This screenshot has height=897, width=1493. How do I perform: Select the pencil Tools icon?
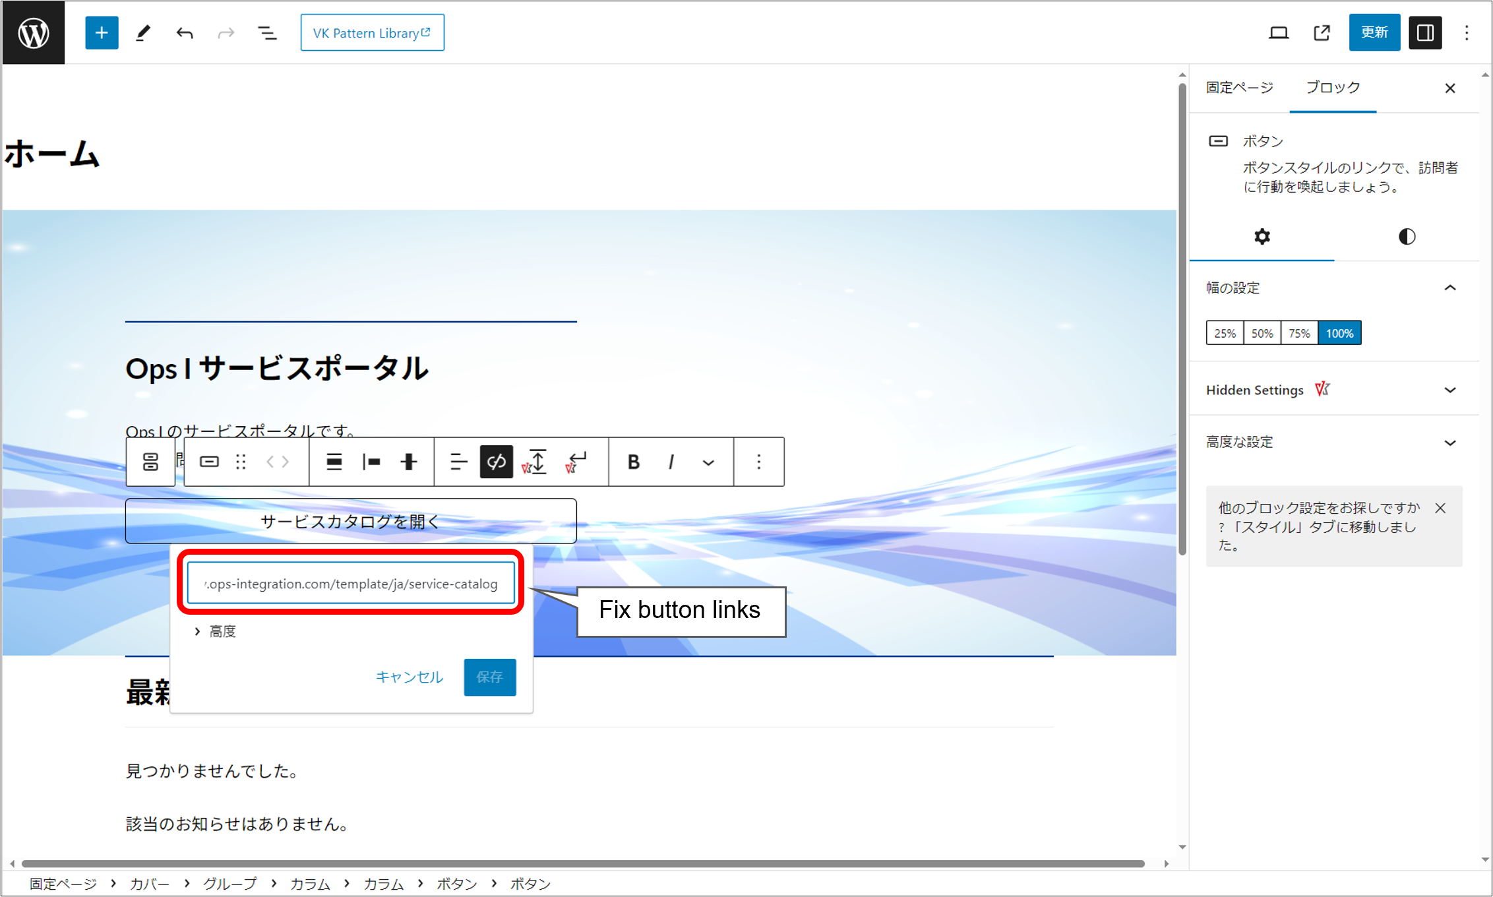(x=143, y=33)
